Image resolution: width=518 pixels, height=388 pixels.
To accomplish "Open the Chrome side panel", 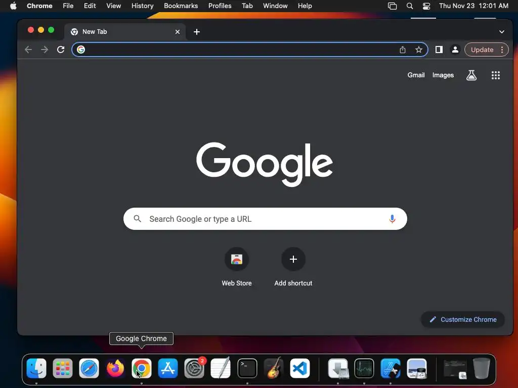I will 439,50.
